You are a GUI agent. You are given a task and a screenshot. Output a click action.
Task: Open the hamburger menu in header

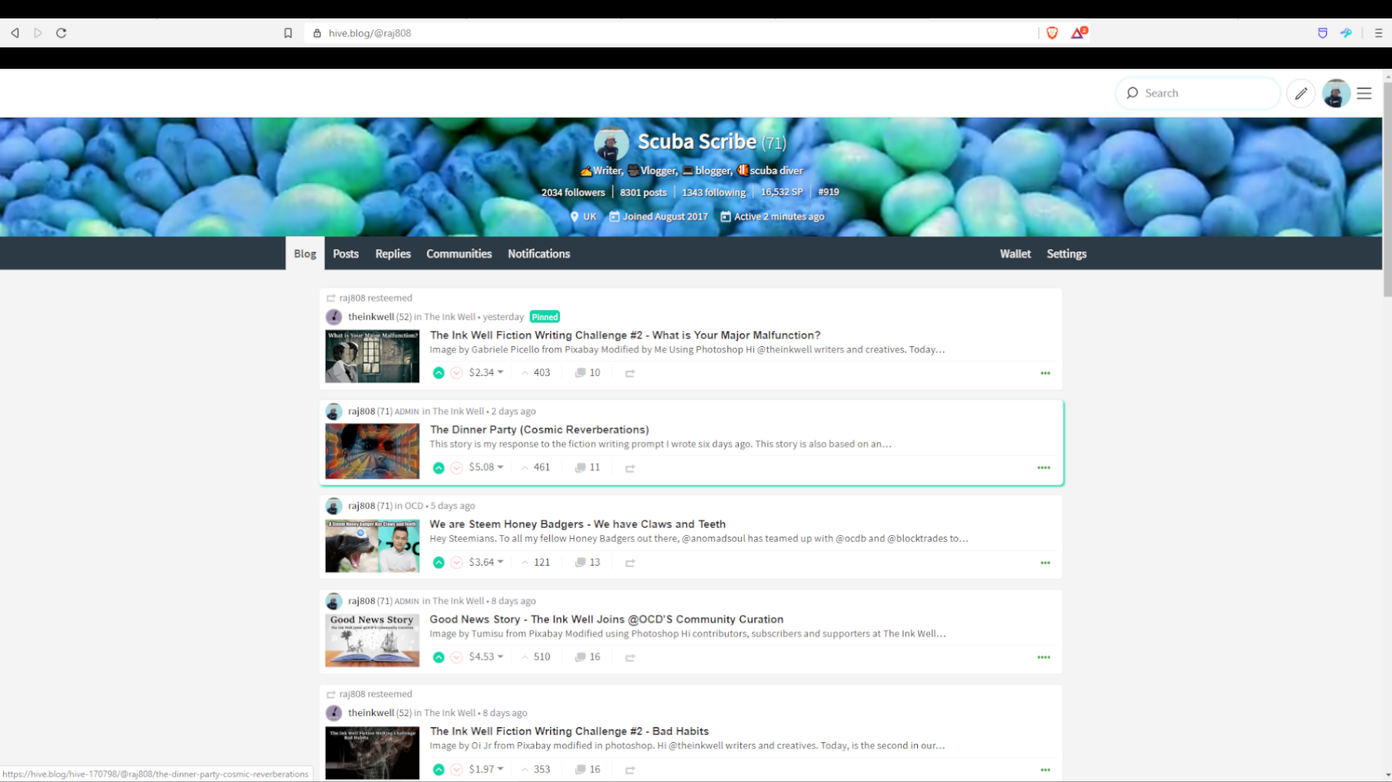coord(1364,93)
